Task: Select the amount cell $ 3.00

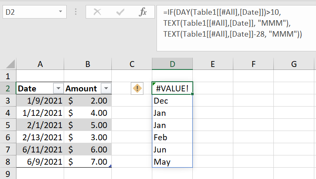Action: point(88,137)
